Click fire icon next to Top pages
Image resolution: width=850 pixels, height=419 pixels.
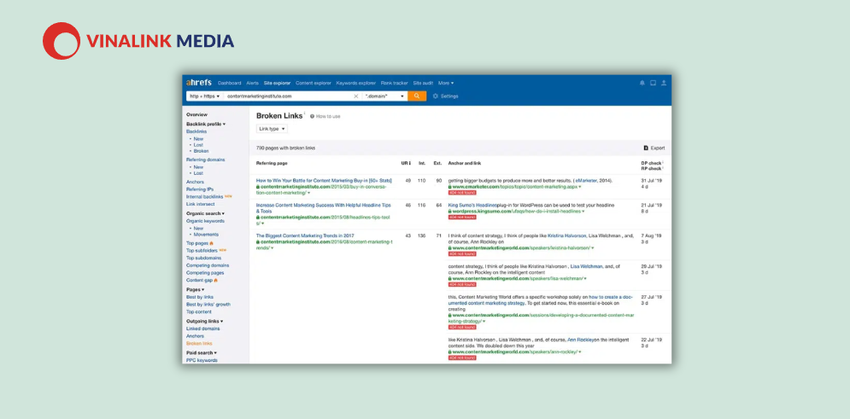coord(211,243)
